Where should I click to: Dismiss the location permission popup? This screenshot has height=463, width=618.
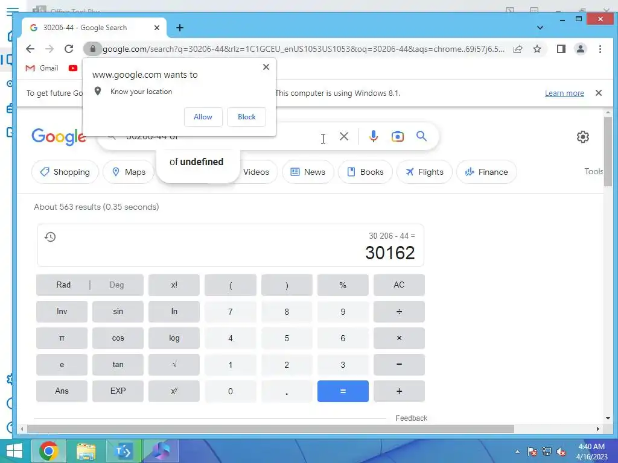click(266, 67)
